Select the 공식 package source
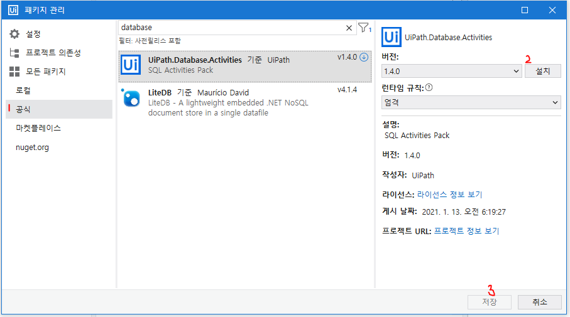 [x=59, y=109]
